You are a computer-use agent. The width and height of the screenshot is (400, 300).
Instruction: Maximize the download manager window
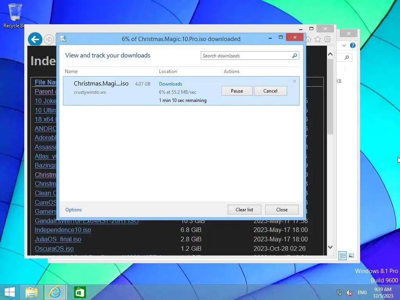280,37
